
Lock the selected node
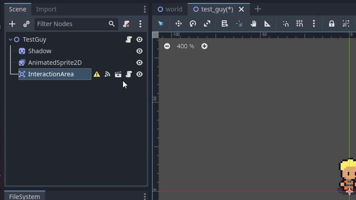point(332,24)
